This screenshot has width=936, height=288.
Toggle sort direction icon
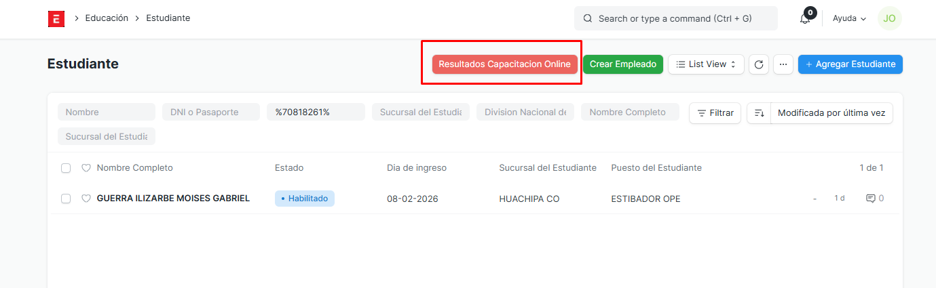(x=759, y=113)
